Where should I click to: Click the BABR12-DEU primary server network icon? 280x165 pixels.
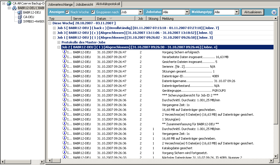click(x=14, y=8)
